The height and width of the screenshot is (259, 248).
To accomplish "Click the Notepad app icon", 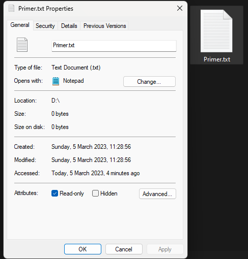I will coord(56,81).
